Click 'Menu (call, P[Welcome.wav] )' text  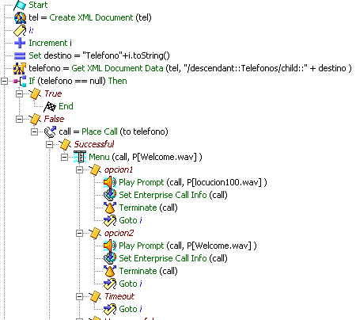[x=146, y=157]
